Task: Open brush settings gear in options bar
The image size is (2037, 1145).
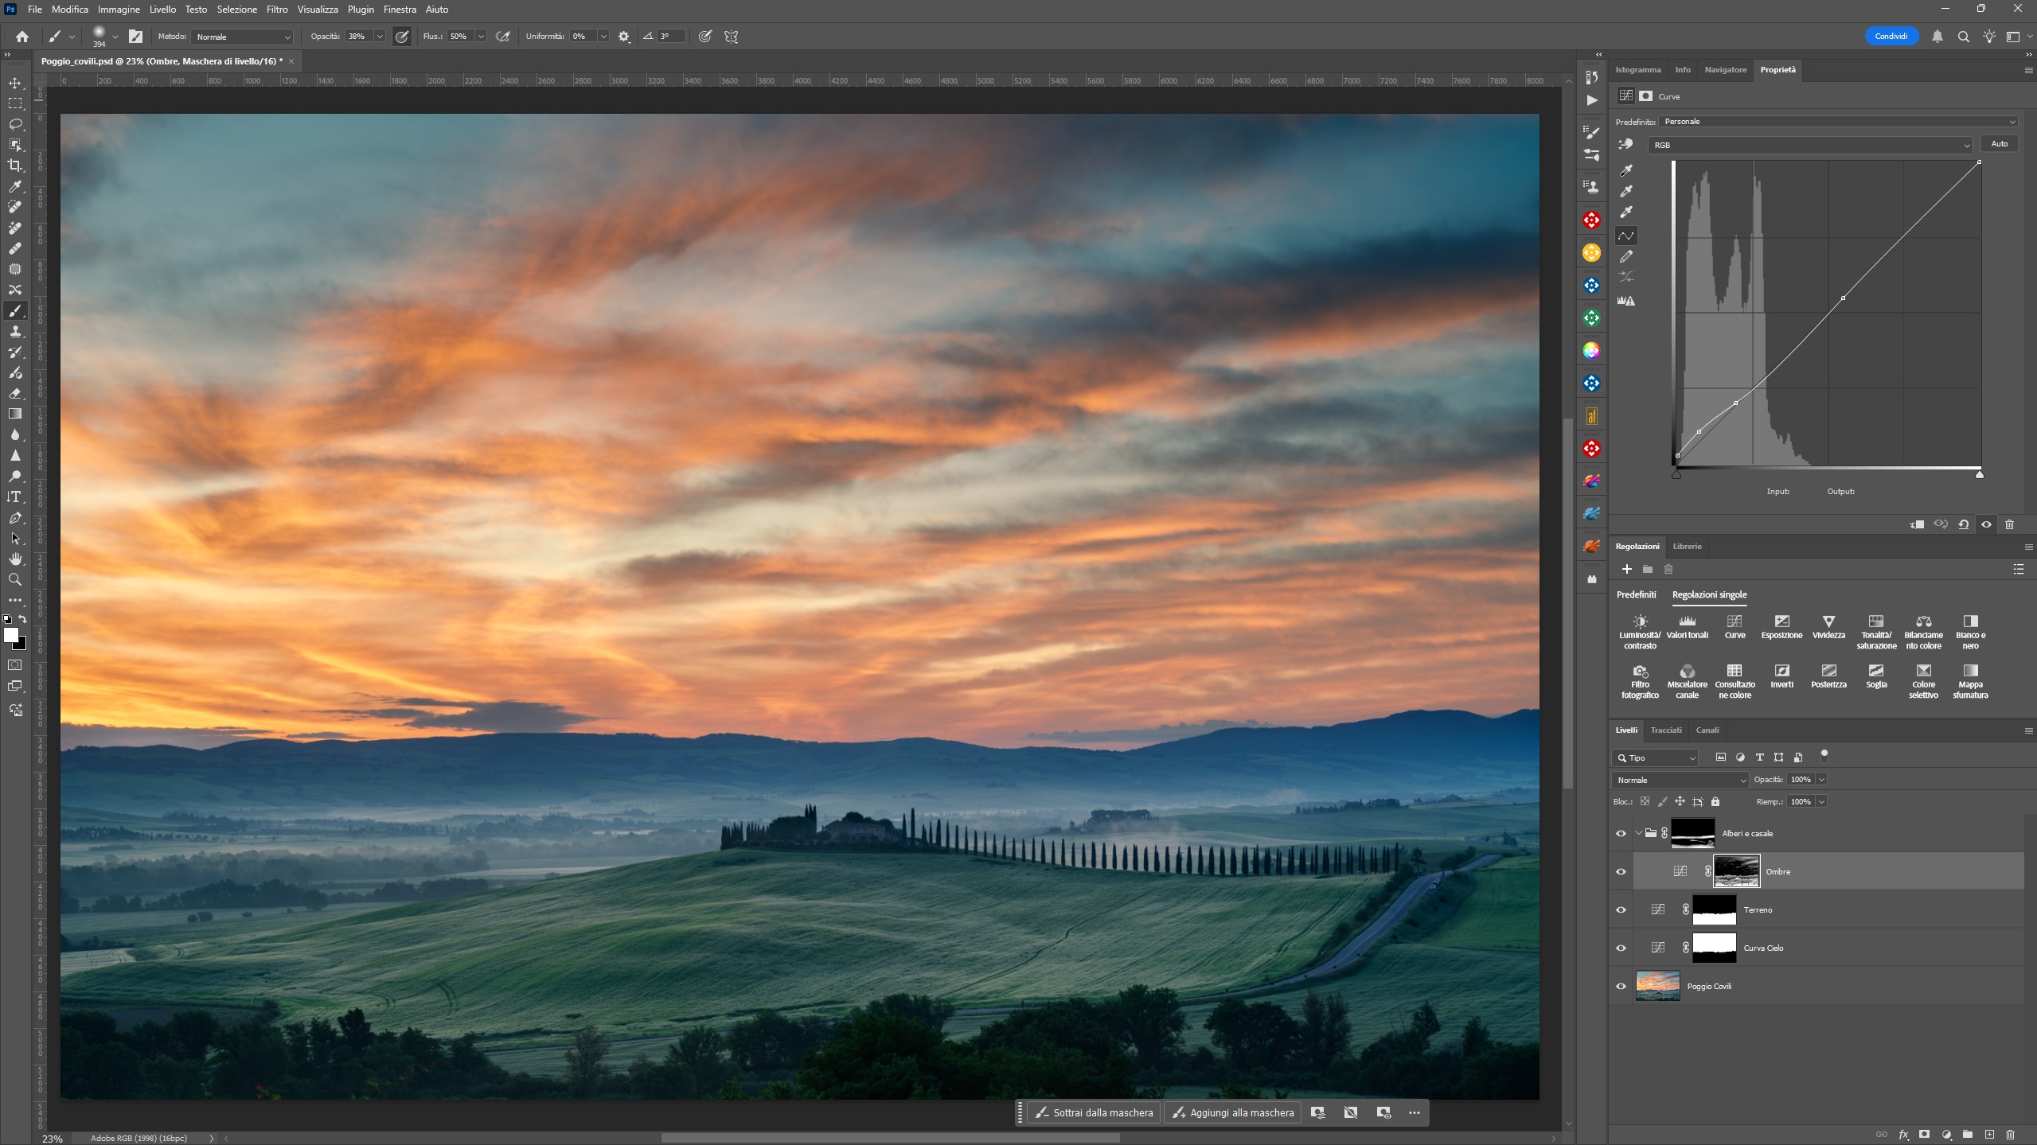Action: (x=624, y=37)
